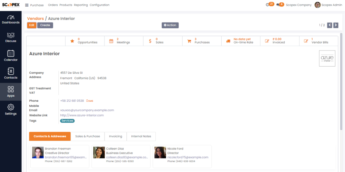
Task: Click Nicole Ford's contact photo
Action: point(160,152)
